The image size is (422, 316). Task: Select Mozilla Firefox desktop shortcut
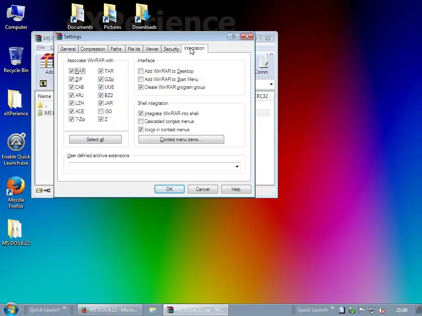[x=16, y=193]
